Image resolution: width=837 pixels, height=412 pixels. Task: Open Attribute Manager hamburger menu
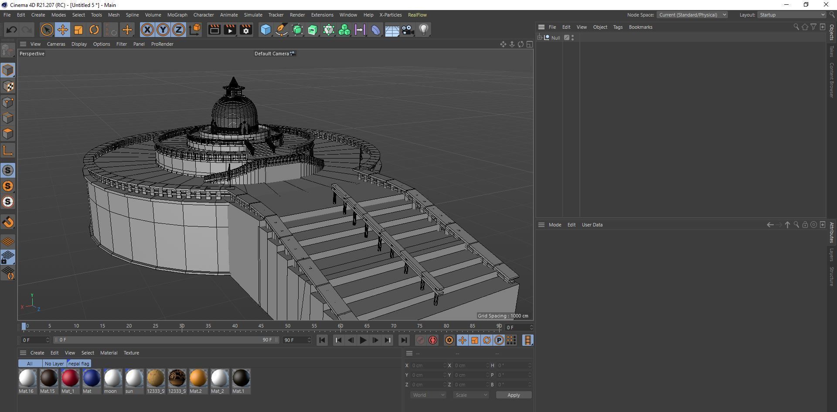[541, 225]
